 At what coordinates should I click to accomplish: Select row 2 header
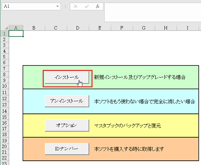[x=4, y=40]
